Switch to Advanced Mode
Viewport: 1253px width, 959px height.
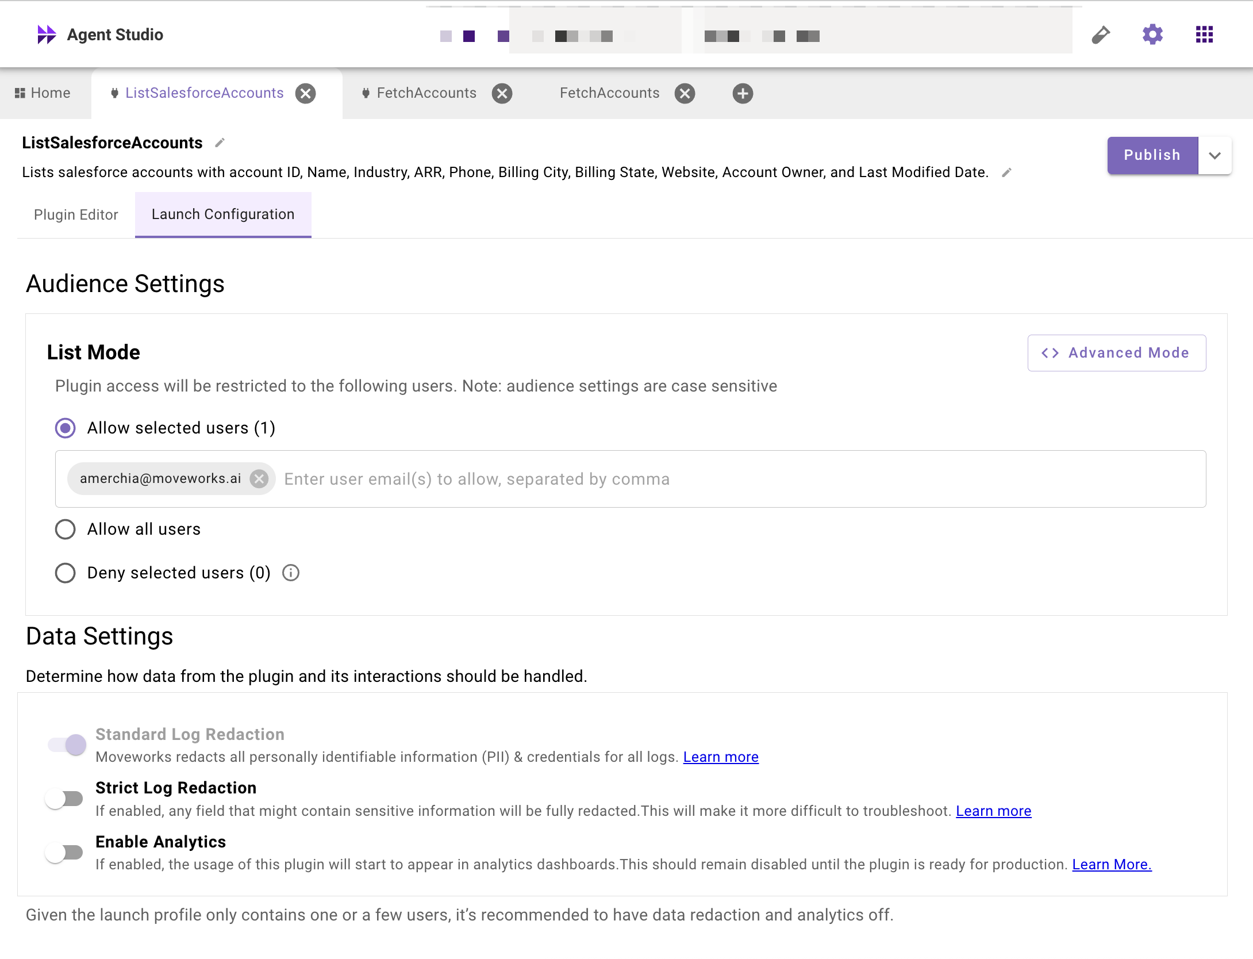coord(1116,353)
